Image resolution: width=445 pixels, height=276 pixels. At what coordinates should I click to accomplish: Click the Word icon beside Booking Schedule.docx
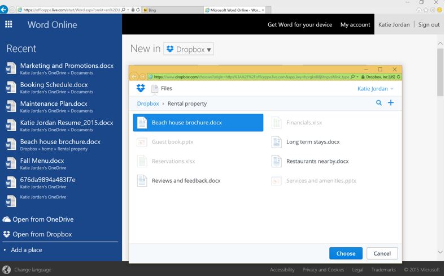click(11, 87)
